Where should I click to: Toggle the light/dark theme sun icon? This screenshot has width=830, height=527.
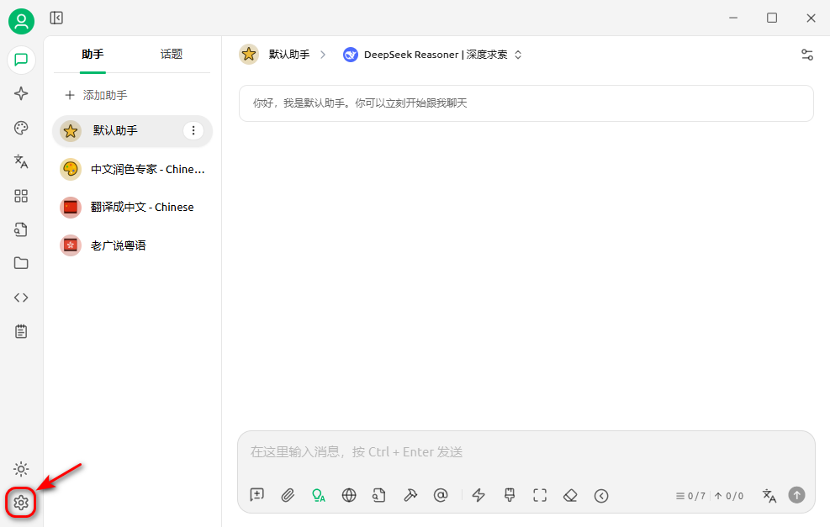pos(21,469)
